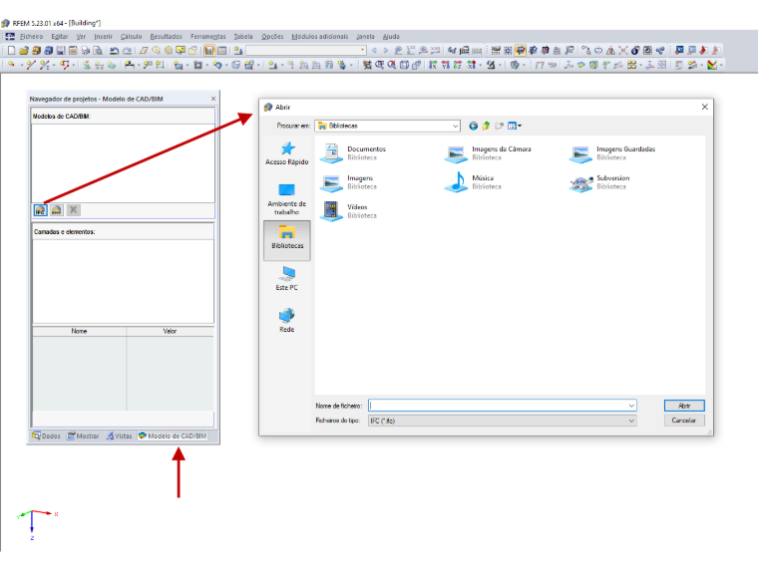Viewport: 758px width, 568px height.
Task: Close the Abrir dialog
Action: tap(705, 107)
